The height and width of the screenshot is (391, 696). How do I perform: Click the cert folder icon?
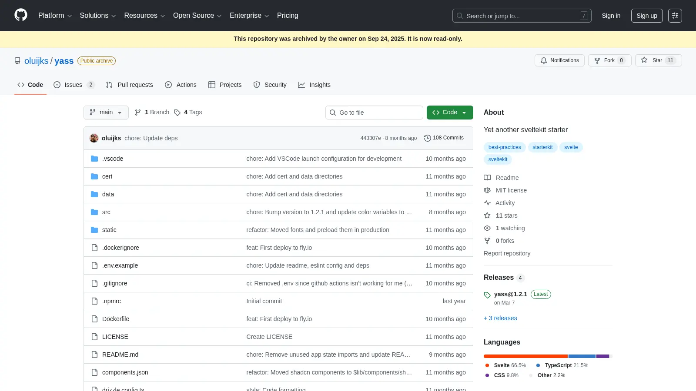tap(94, 176)
